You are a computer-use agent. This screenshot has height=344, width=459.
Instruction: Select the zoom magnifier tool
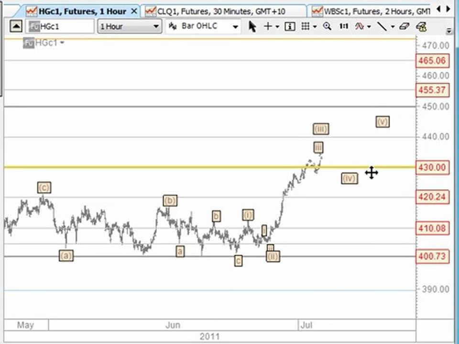point(327,26)
